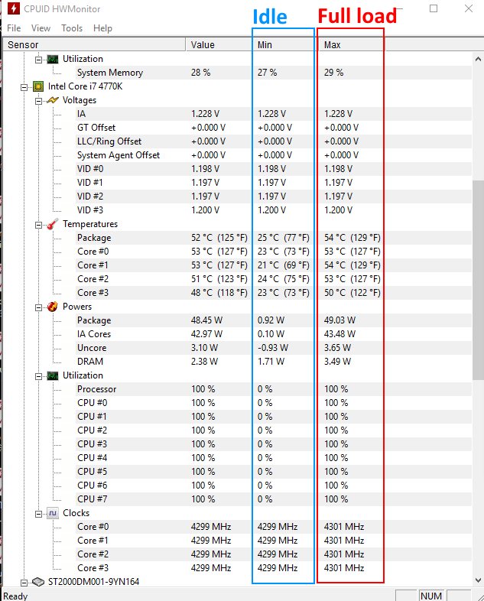Click the Value column header

click(219, 45)
